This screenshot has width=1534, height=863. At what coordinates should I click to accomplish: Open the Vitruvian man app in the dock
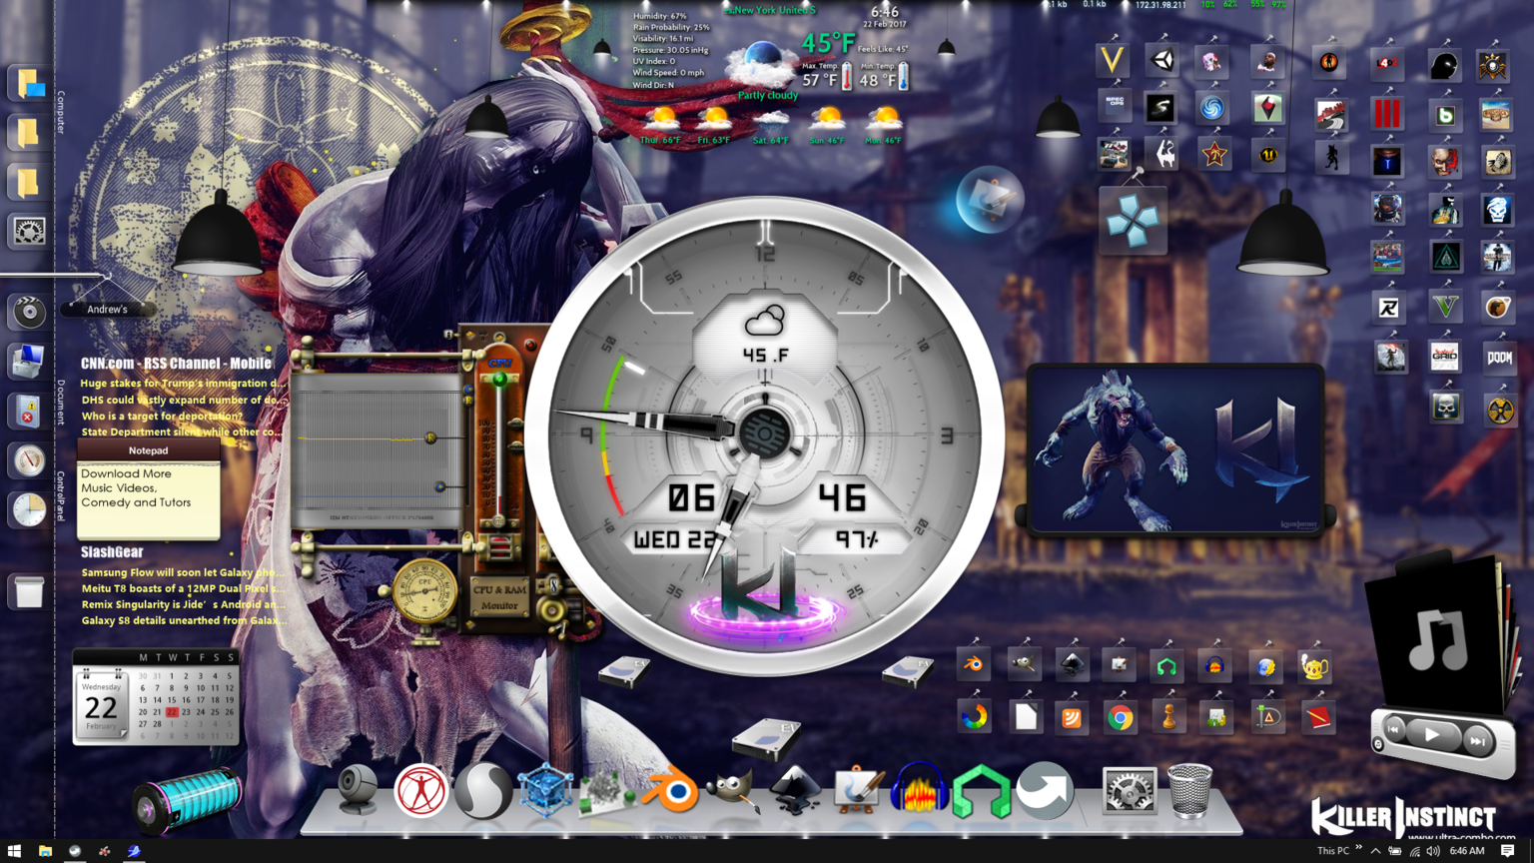click(x=420, y=791)
